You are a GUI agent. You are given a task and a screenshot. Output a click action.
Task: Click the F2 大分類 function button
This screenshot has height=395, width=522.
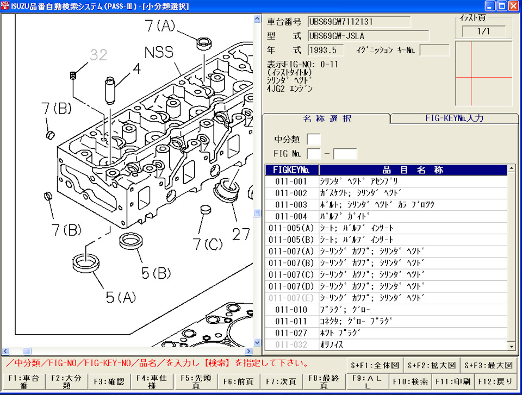pyautogui.click(x=66, y=381)
